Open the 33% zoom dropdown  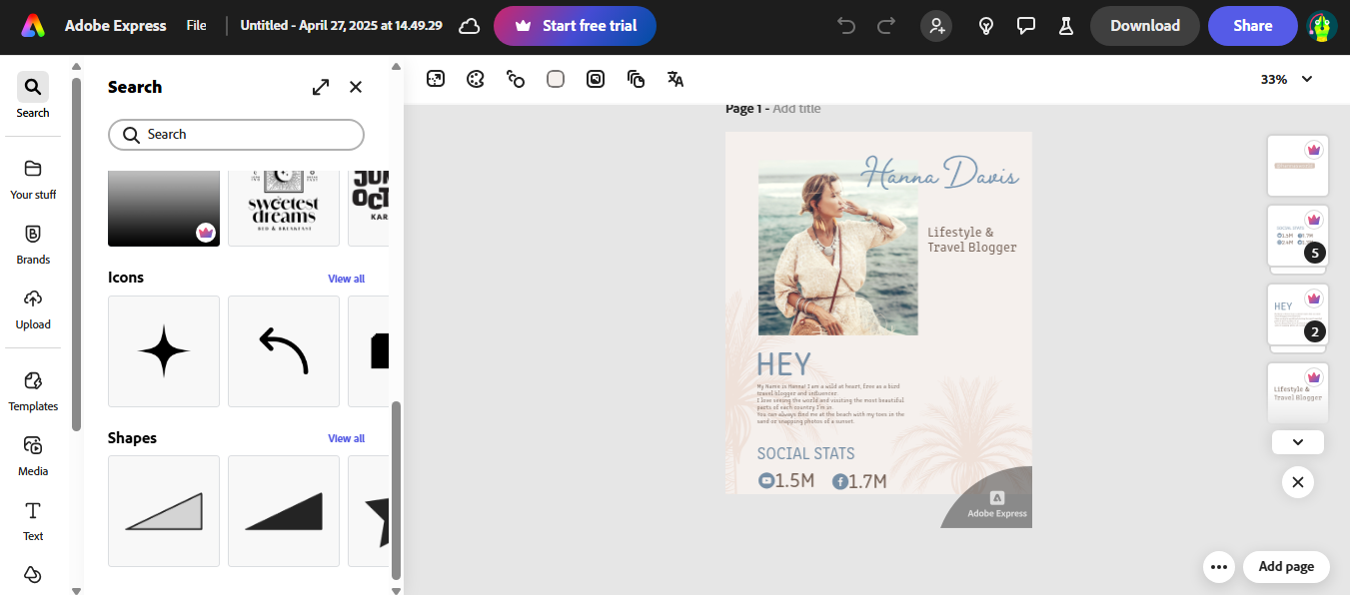coord(1286,79)
